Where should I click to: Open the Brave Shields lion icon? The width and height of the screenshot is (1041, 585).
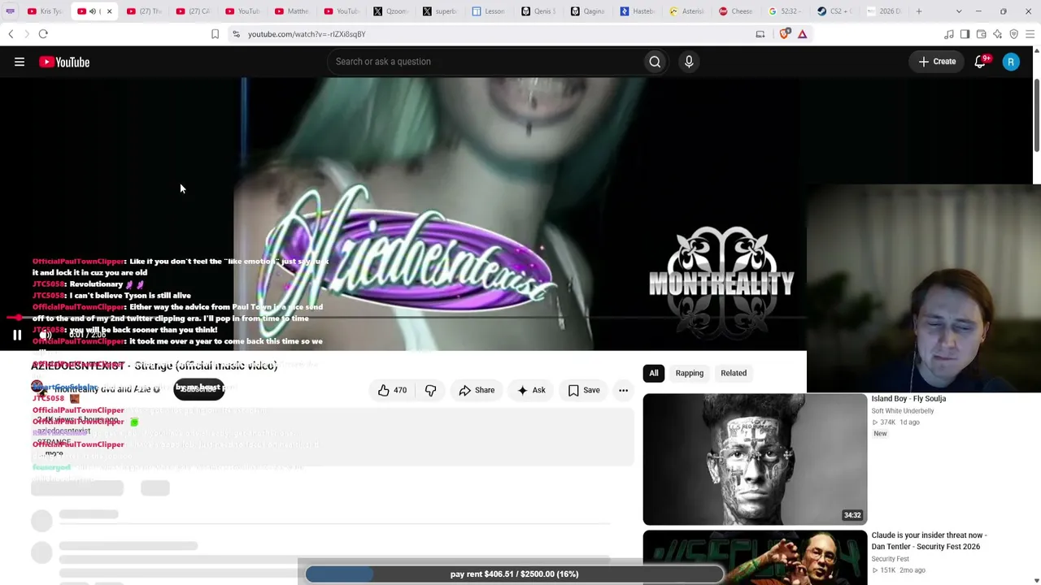785,34
